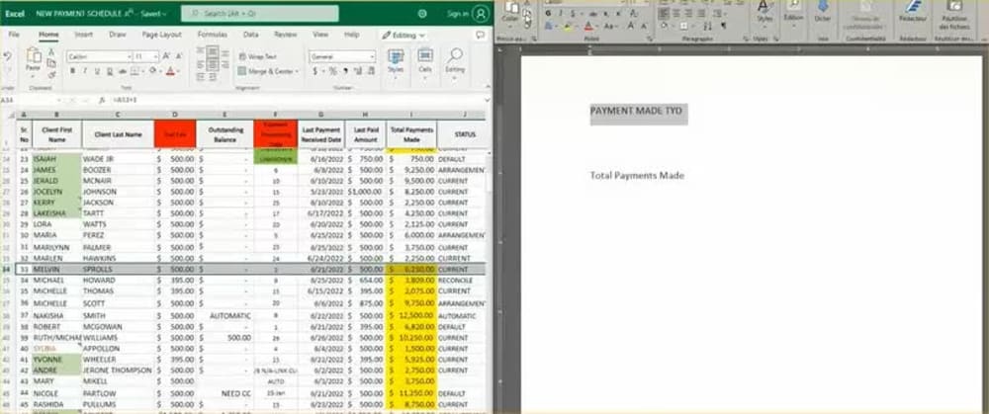Select the MCGOWAN last name cell
This screenshot has width=989, height=414.
click(118, 327)
